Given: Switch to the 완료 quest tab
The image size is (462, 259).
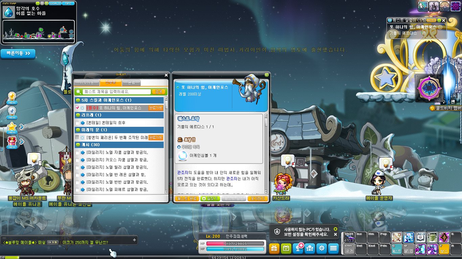Looking at the screenshot, I should [x=131, y=83].
